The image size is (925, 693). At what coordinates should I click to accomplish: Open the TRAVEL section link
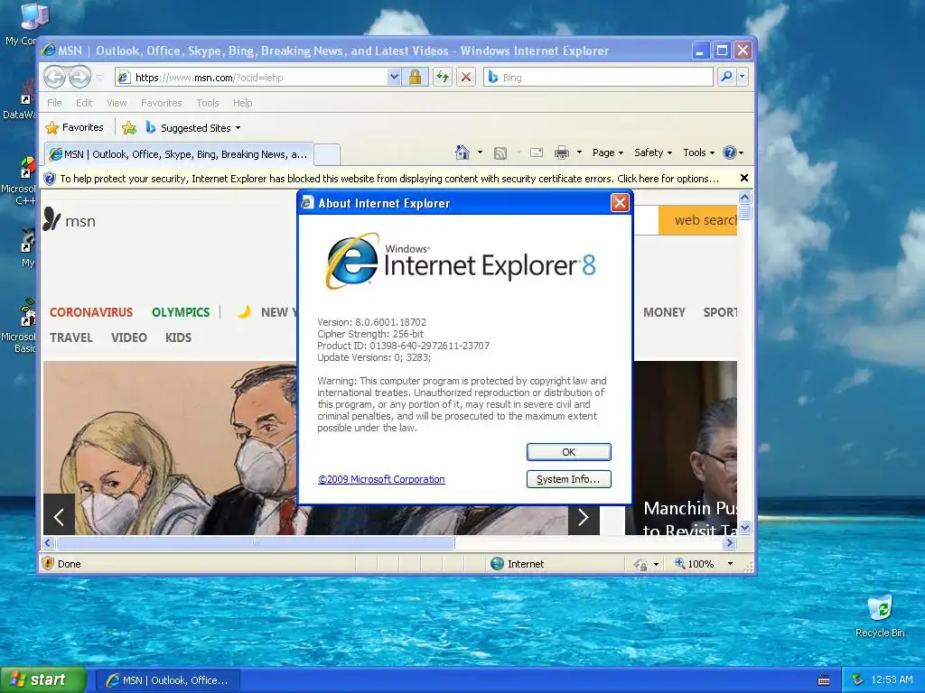pyautogui.click(x=70, y=337)
